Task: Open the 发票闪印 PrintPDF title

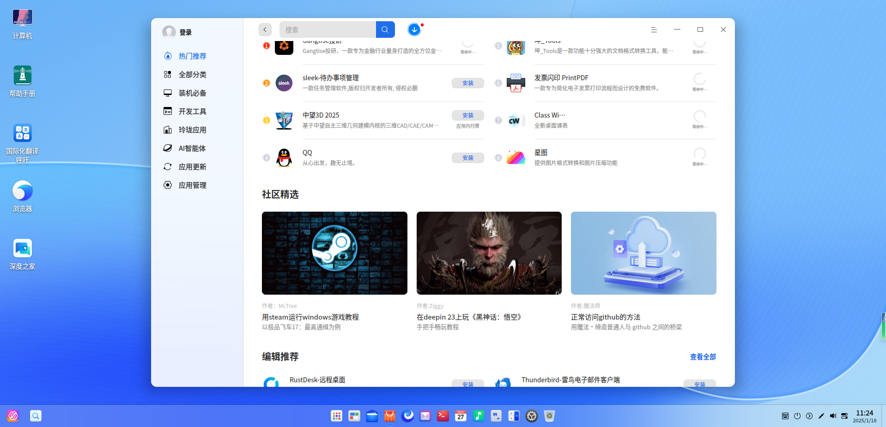Action: [x=561, y=78]
